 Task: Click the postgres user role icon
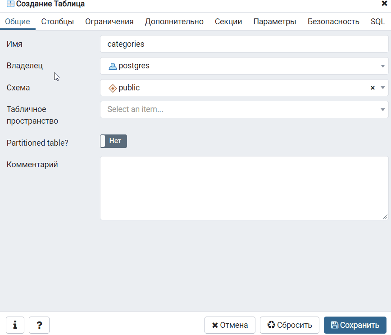113,66
